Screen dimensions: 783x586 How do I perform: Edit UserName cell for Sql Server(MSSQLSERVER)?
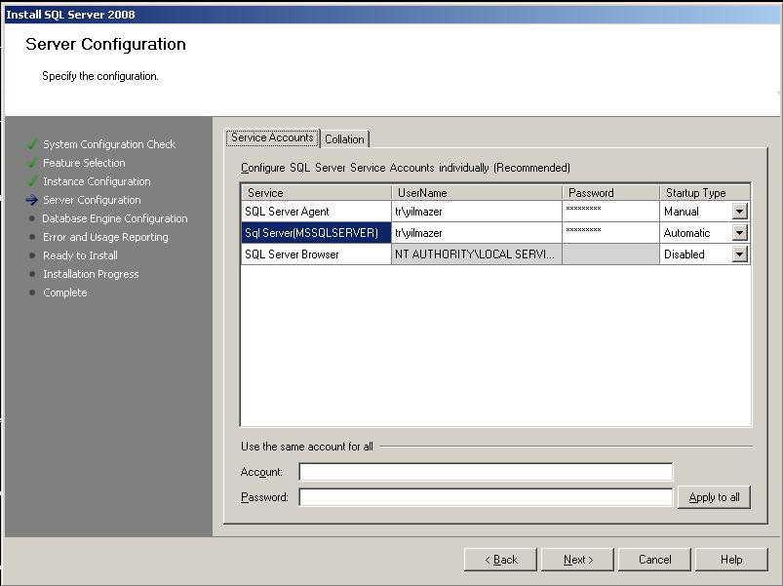pos(477,233)
